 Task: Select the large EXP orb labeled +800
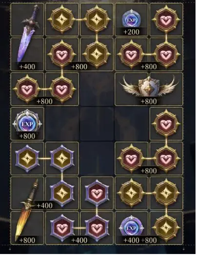tap(27, 124)
